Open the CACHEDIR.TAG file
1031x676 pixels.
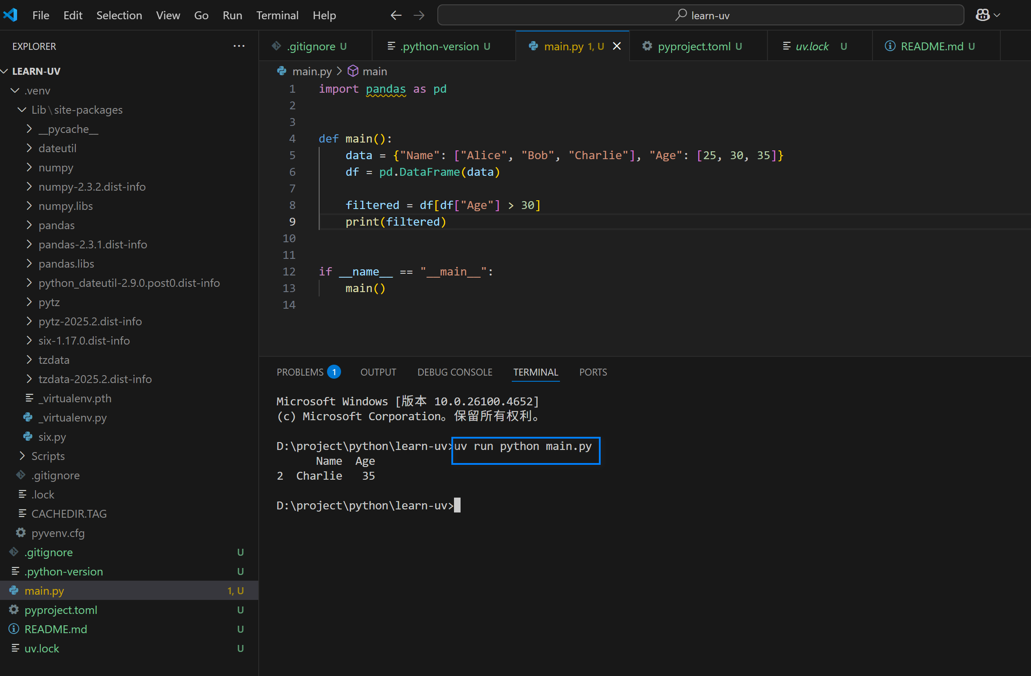129,514
